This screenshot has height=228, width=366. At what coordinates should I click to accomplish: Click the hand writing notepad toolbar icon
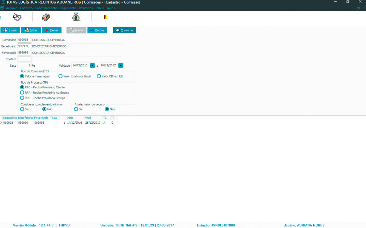[17, 17]
